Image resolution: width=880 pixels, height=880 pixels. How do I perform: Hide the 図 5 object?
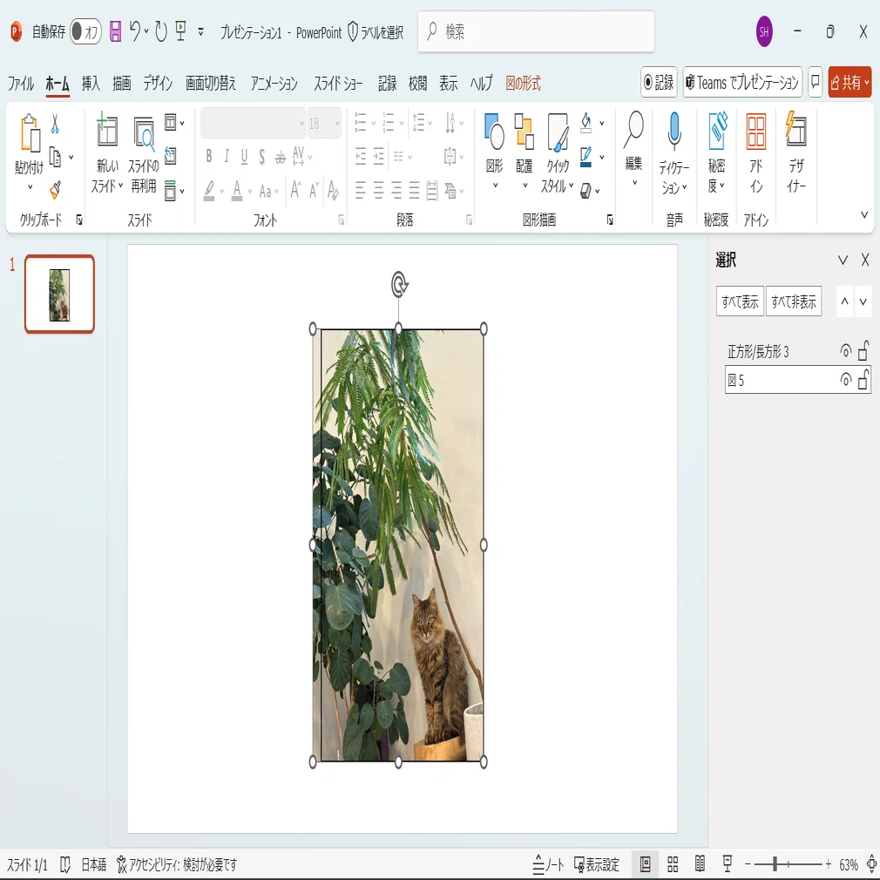pyautogui.click(x=845, y=380)
